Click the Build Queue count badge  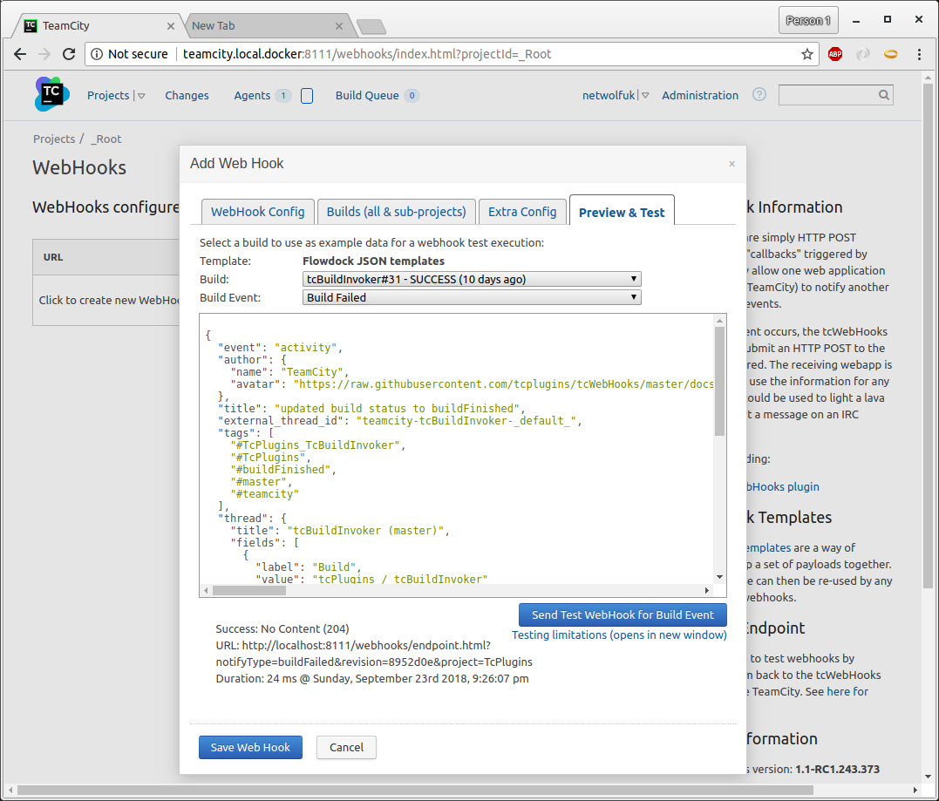point(412,96)
